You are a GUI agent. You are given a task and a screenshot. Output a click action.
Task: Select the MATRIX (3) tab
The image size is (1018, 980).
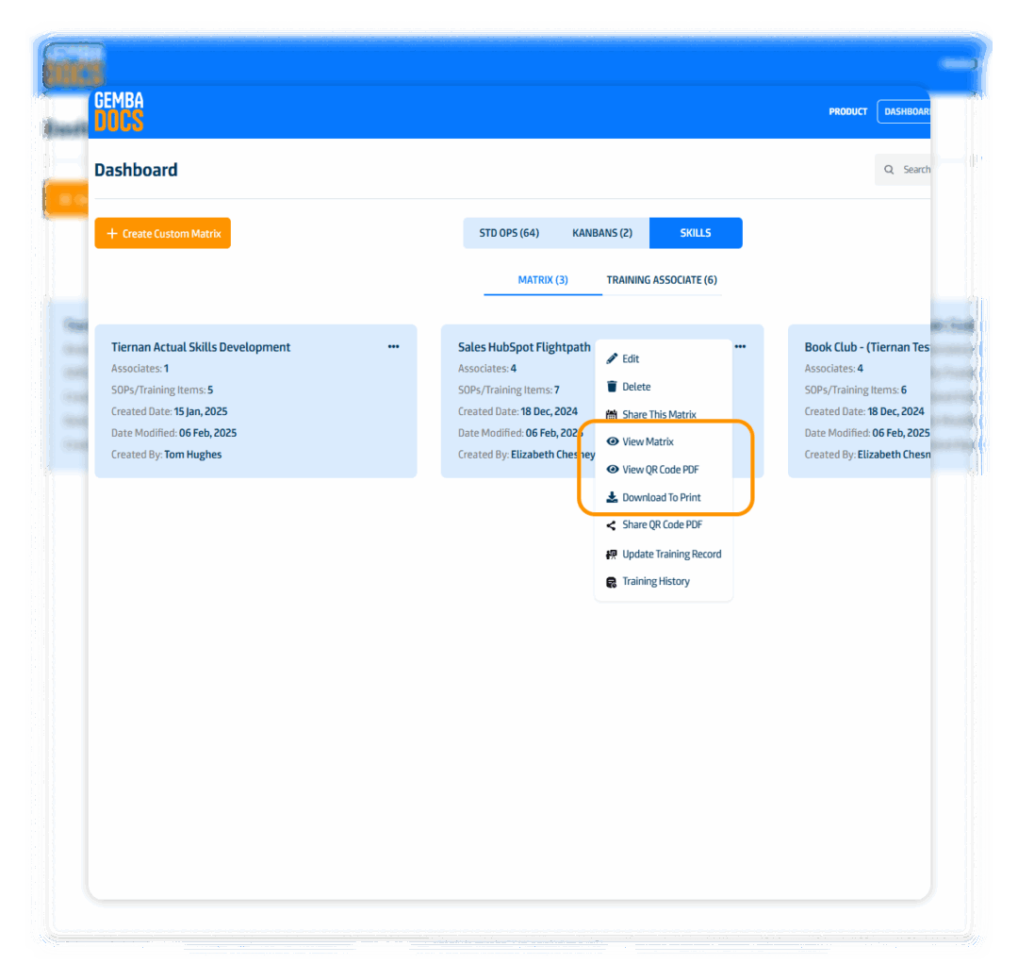543,280
